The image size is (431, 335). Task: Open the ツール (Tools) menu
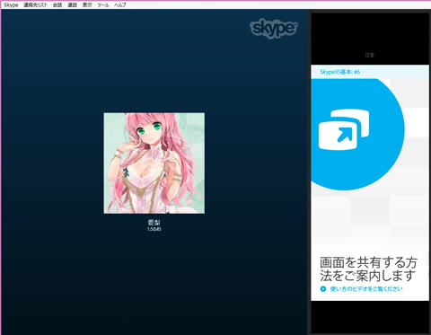click(x=103, y=5)
